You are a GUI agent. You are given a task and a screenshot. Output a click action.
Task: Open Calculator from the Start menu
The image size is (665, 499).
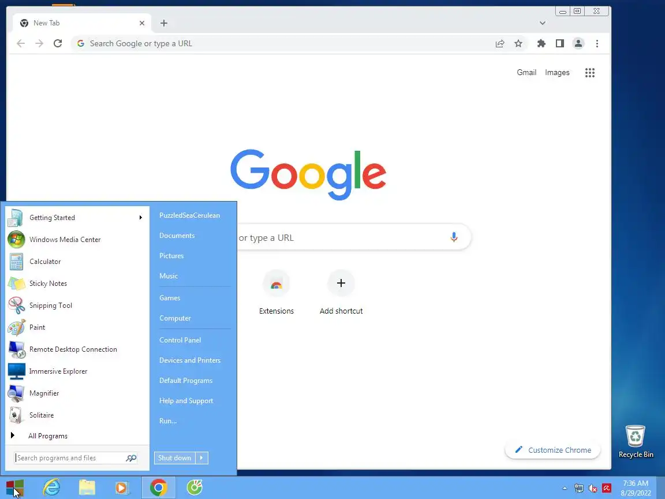77,262
